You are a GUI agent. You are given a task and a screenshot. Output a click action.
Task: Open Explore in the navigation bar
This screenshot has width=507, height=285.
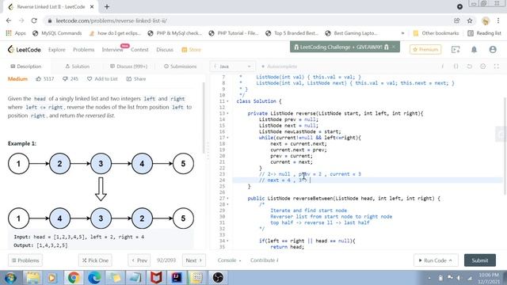pyautogui.click(x=57, y=49)
